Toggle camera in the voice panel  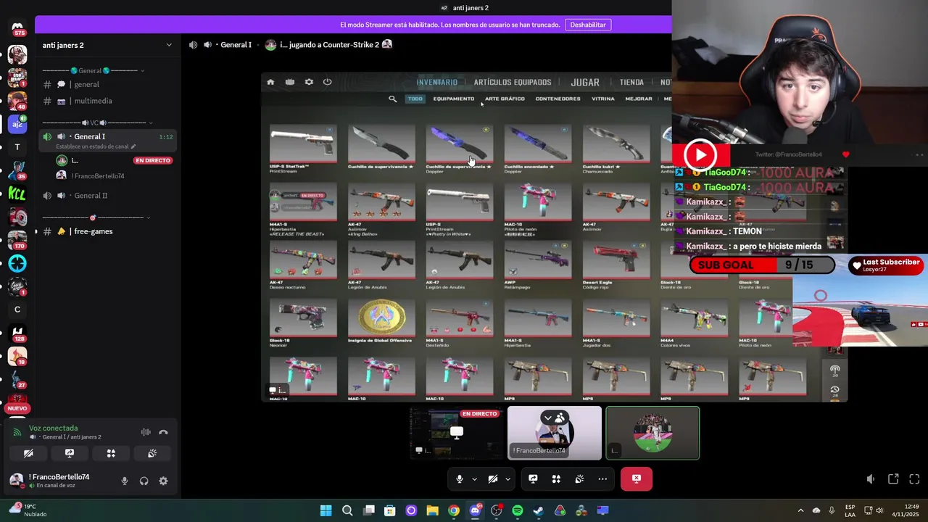(28, 453)
